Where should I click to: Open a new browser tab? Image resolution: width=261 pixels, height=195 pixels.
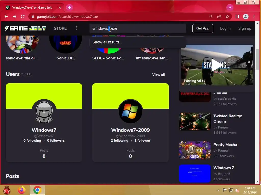(x=70, y=8)
